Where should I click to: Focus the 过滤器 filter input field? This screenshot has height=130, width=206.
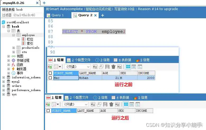point(22,15)
